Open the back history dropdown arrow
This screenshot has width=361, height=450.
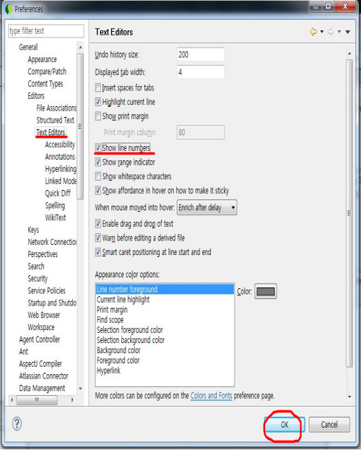[322, 32]
